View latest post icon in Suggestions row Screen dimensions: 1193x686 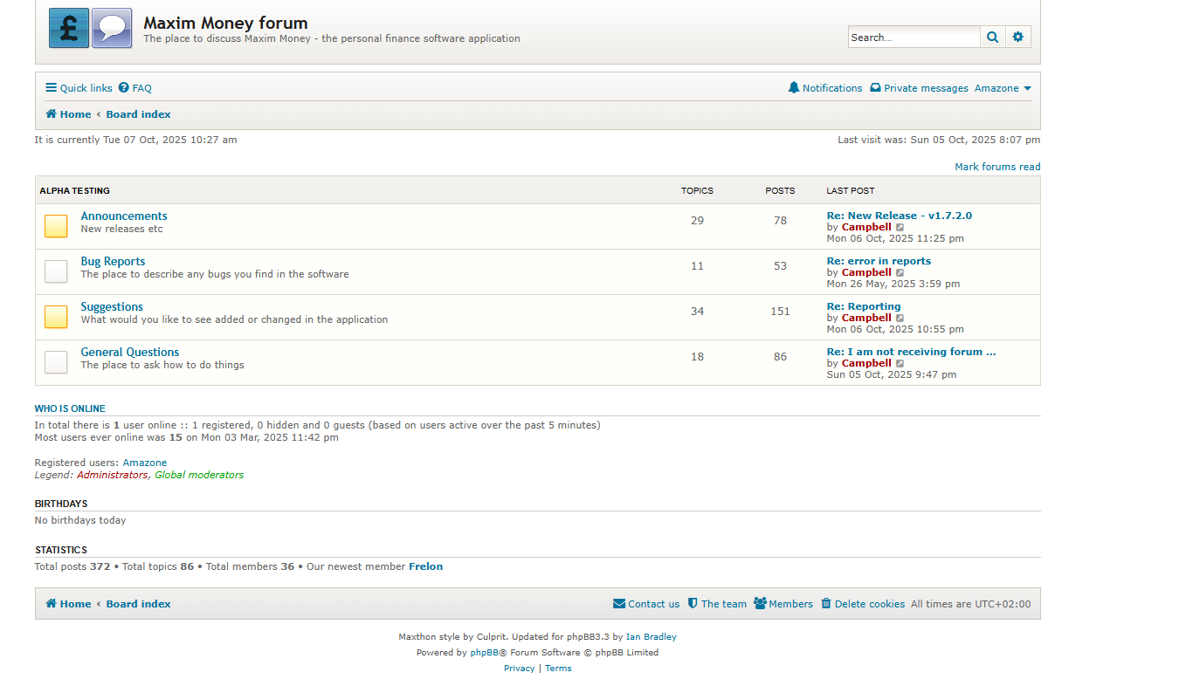(x=900, y=318)
